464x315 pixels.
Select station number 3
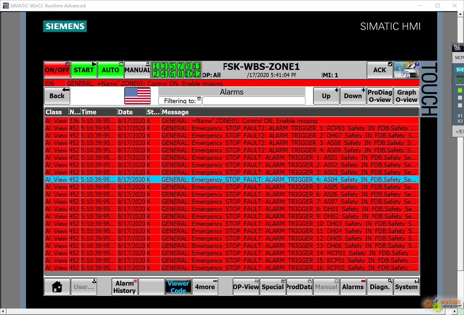tap(164, 66)
